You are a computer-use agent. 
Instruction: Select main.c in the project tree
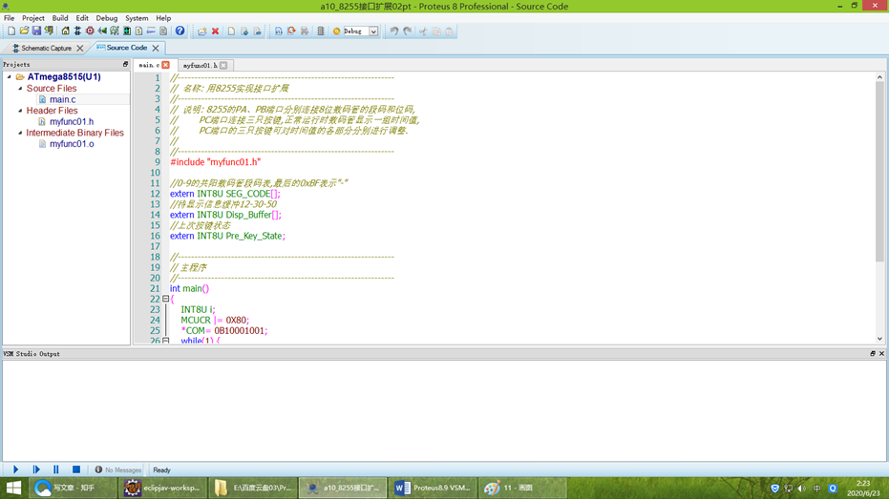[x=62, y=99]
